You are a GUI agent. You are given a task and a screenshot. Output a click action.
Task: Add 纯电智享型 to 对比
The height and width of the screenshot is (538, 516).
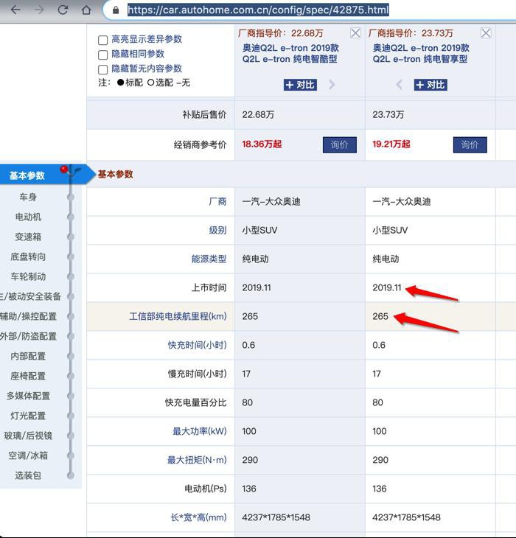tap(430, 85)
